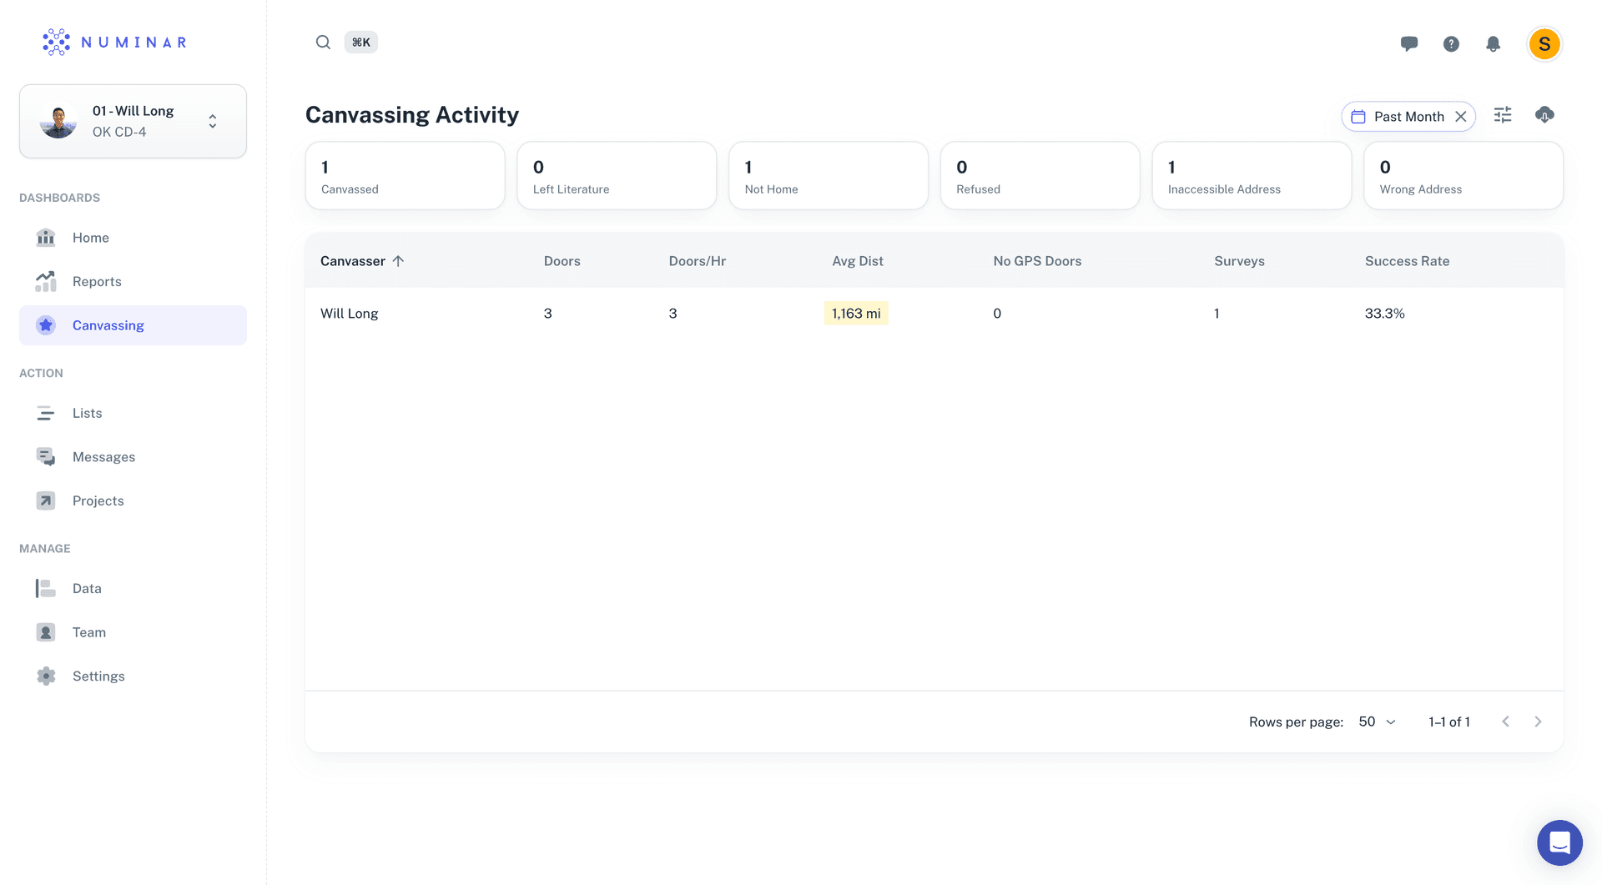Go to the previous page chevron
The width and height of the screenshot is (1602, 885).
pos(1505,722)
